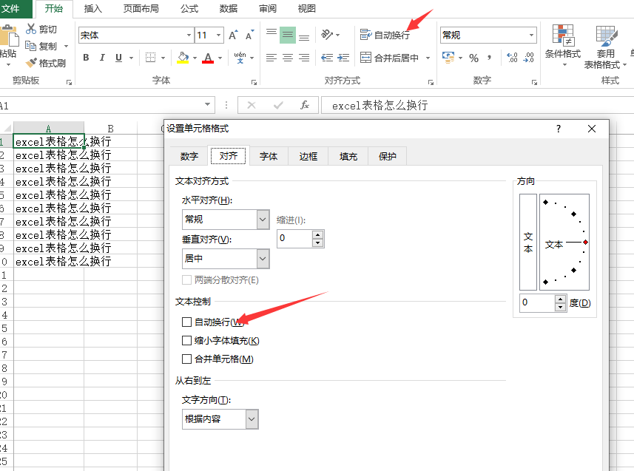Click the Copy (复制) icon
Viewport: 634px width, 471px height.
(x=31, y=46)
